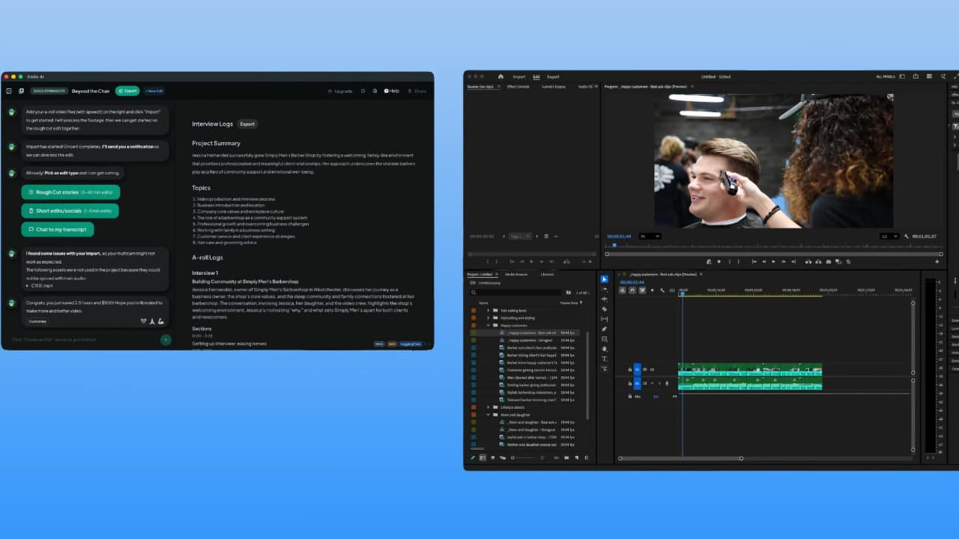This screenshot has height=539, width=959.
Task: Select the Pen tool in Premiere
Action: 604,329
